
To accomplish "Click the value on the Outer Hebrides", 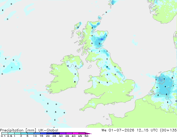I will (78, 27).
